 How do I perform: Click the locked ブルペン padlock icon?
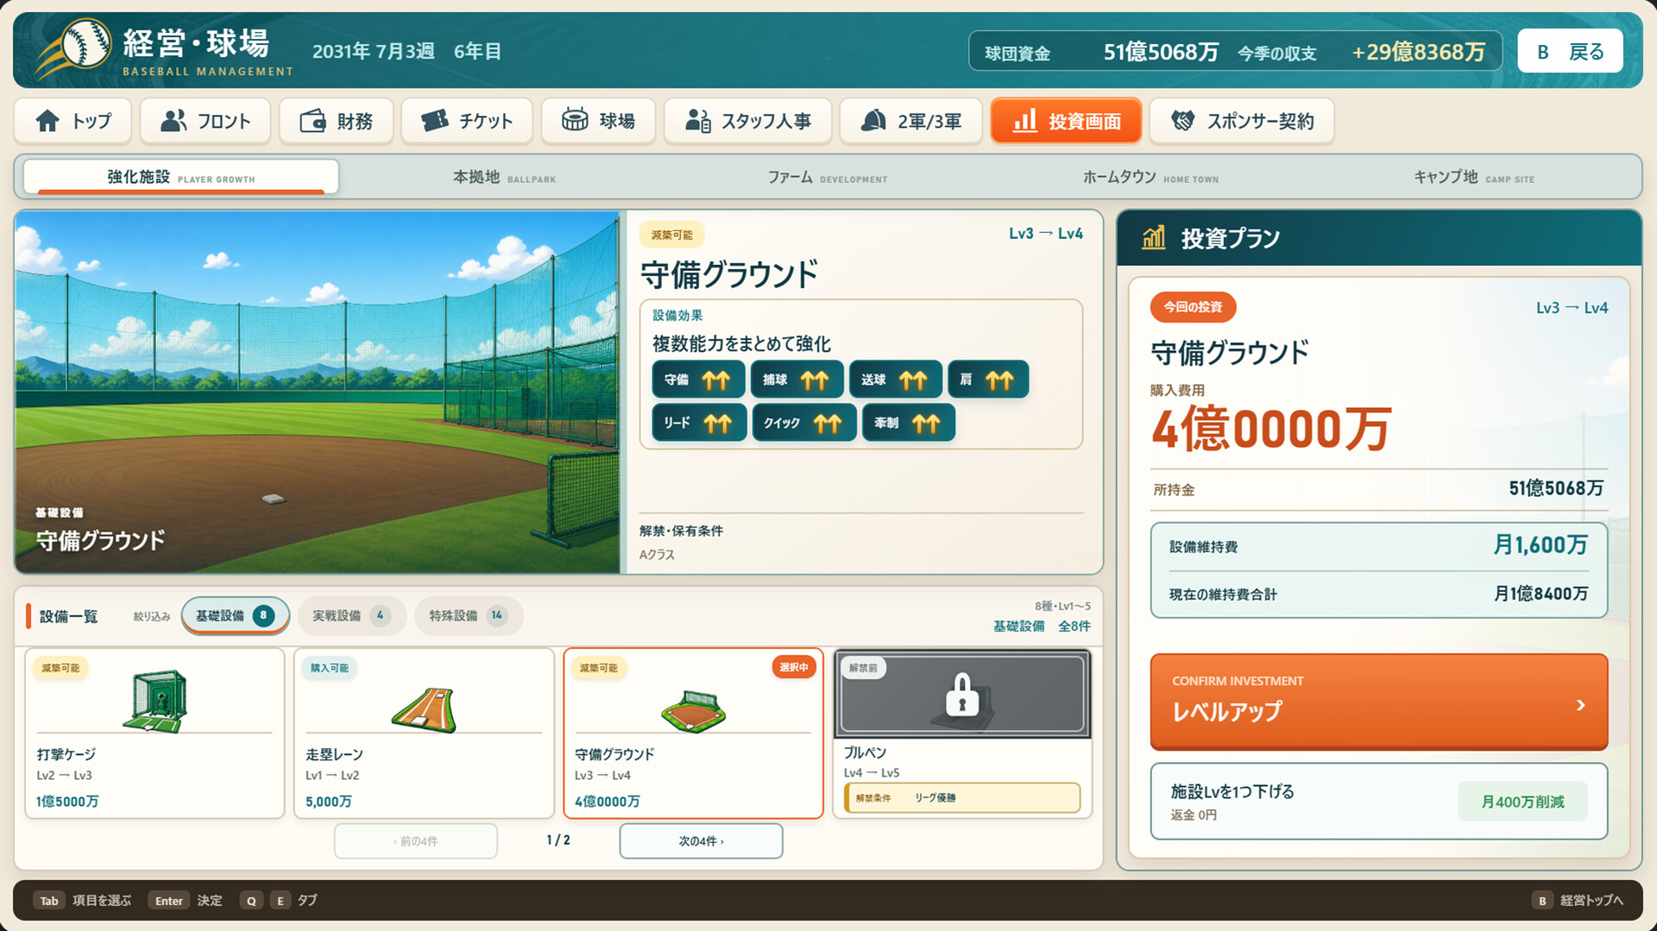tap(962, 695)
